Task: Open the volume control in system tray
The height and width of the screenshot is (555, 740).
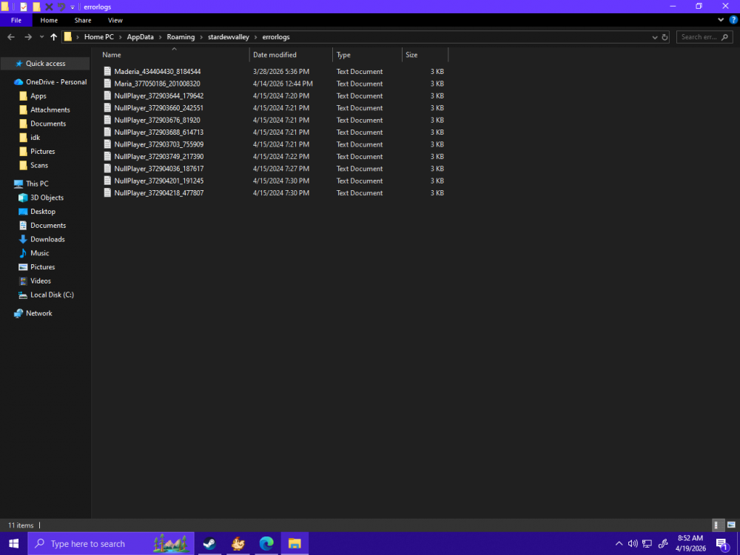Action: tap(633, 544)
